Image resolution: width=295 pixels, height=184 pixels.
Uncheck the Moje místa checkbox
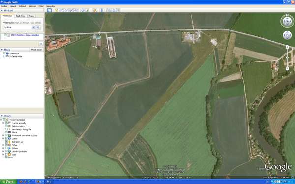(x=4, y=53)
